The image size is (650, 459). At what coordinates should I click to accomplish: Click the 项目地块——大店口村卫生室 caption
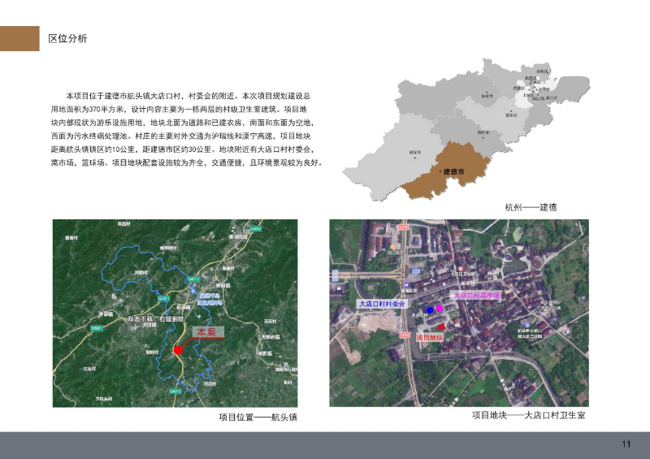coord(528,415)
